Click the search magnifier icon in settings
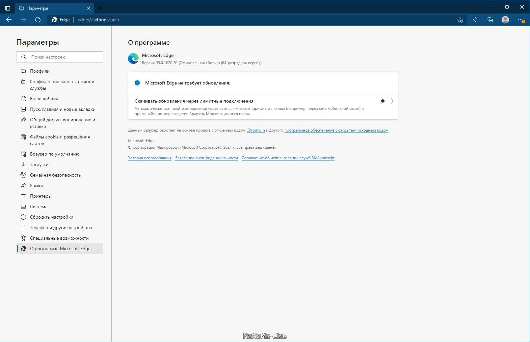The width and height of the screenshot is (530, 342). click(24, 57)
